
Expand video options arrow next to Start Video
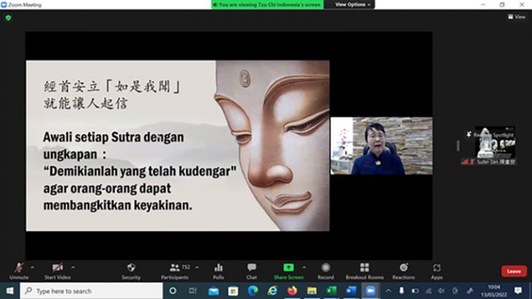pyautogui.click(x=73, y=266)
